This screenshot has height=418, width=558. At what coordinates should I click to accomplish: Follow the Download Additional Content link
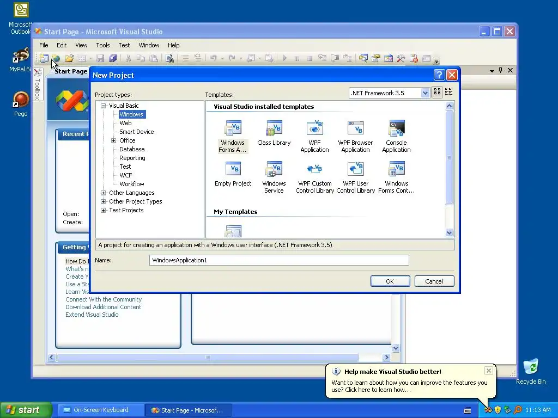[103, 307]
